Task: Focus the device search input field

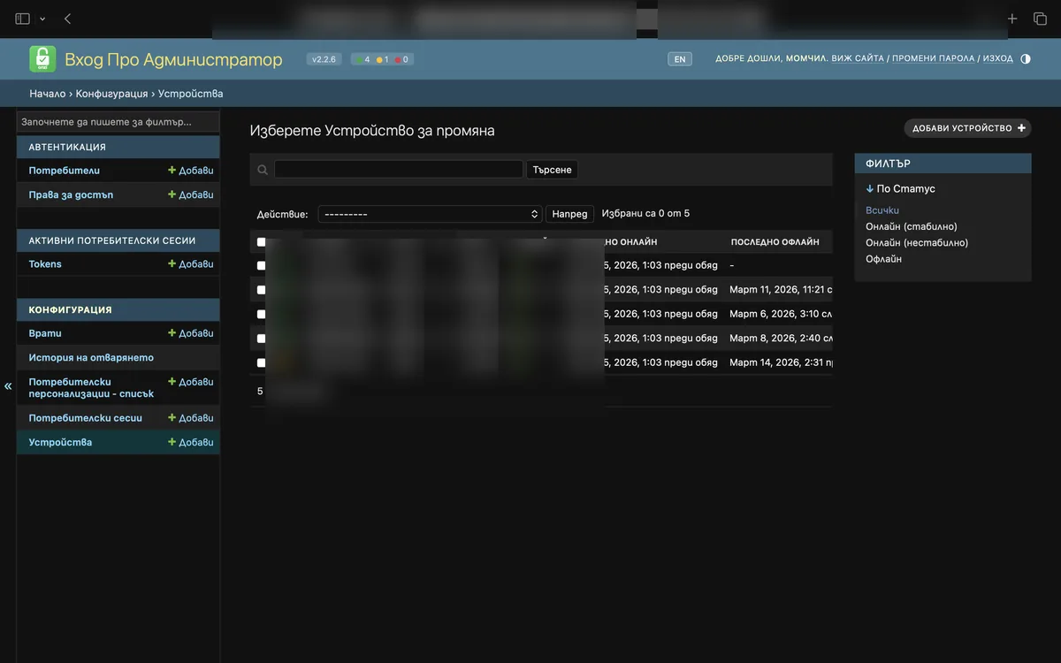Action: (x=399, y=170)
